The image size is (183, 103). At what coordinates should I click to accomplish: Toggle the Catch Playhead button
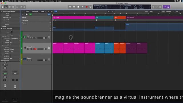click(56, 11)
